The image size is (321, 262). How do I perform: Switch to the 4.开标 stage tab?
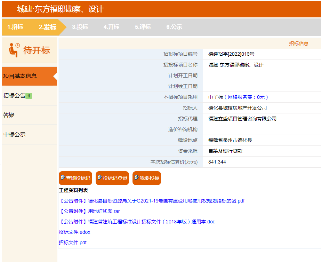click(111, 27)
